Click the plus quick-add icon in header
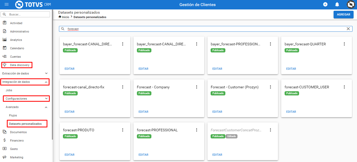This screenshot has width=357, height=162. (x=325, y=4)
